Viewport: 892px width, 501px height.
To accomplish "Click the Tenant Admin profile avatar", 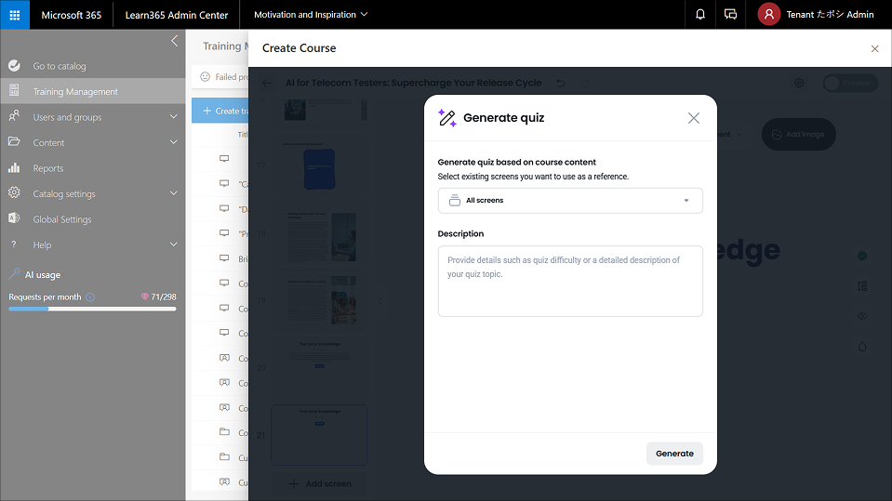I will (768, 15).
